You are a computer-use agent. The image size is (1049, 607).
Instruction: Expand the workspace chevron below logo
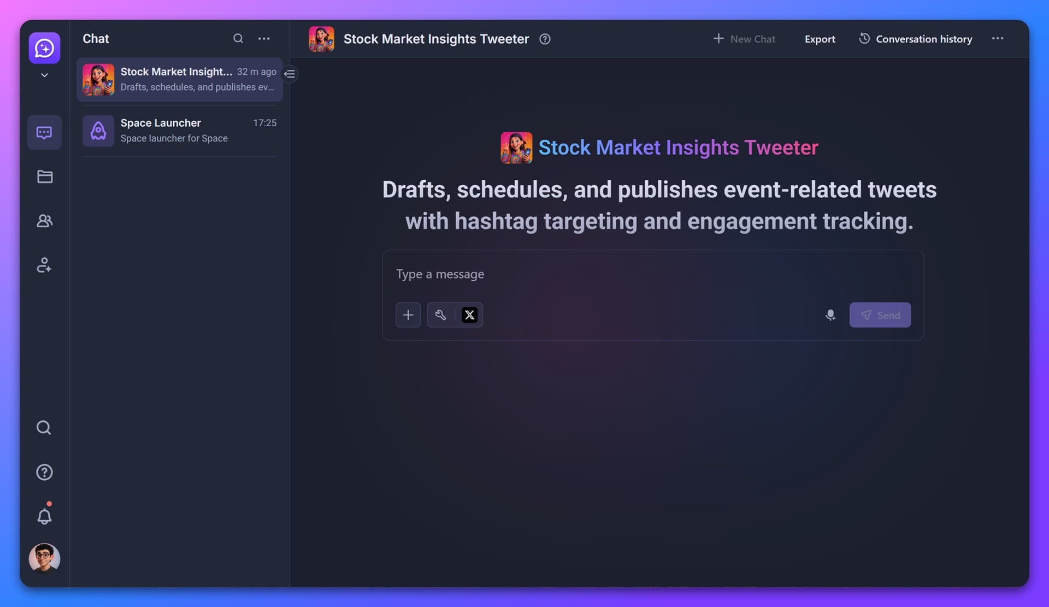(x=44, y=75)
